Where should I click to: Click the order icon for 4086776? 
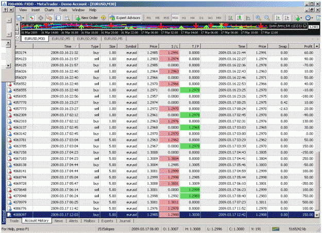pos(9,209)
